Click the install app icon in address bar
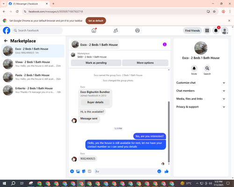Screen dimensions: 234x187 click(208, 12)
